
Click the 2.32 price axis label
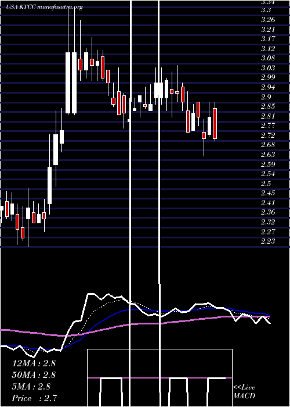268,222
